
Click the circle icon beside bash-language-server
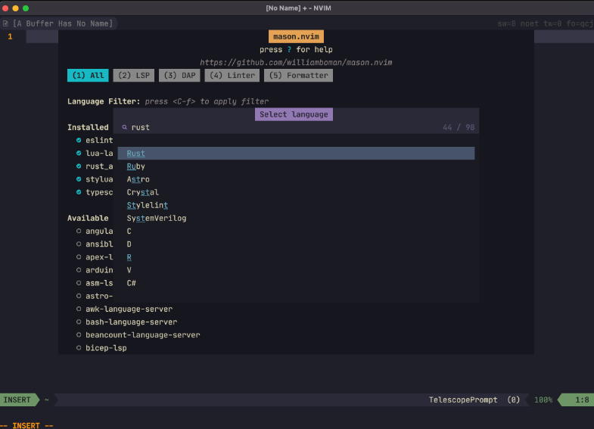[x=79, y=322]
